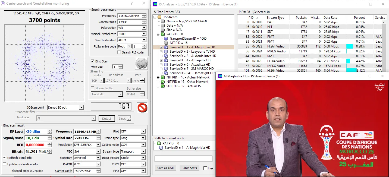Viewport: 389px width, 177px height.
Task: Expand ServiceID = 7 - 2M MAROC HD
Action: click(161, 69)
